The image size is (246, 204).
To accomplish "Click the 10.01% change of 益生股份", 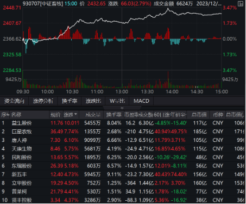I will point(72,123).
